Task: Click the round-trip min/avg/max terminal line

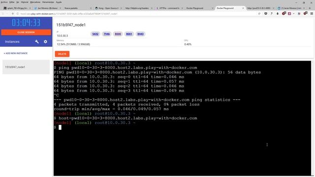Action: coord(111,109)
